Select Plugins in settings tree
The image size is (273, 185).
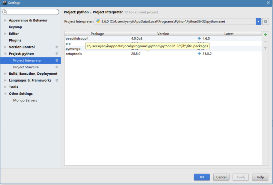15,40
